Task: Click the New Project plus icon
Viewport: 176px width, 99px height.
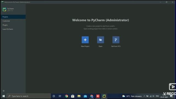Action: (85, 40)
